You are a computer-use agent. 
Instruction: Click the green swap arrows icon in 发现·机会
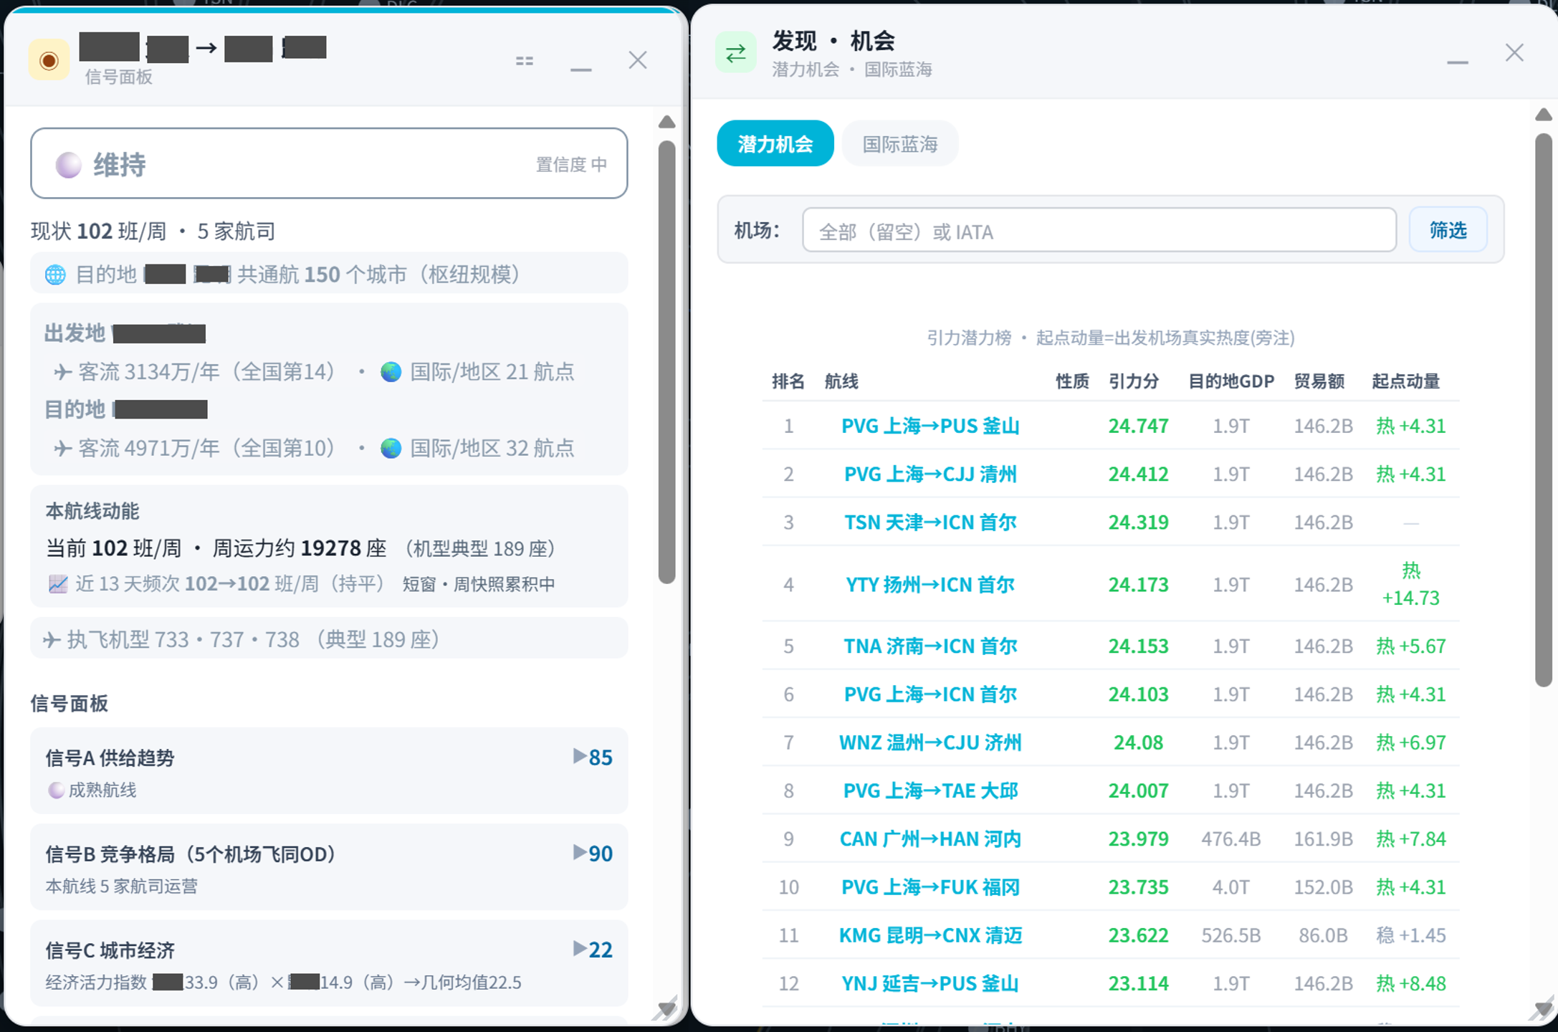(735, 53)
